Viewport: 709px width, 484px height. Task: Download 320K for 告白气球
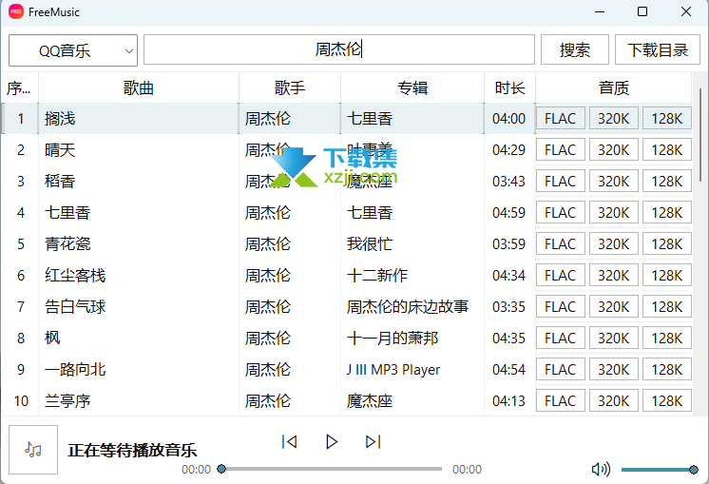[614, 306]
